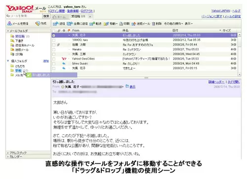Close the 受信箱 tab
Viewport: 247px width, 179px height.
90,17
